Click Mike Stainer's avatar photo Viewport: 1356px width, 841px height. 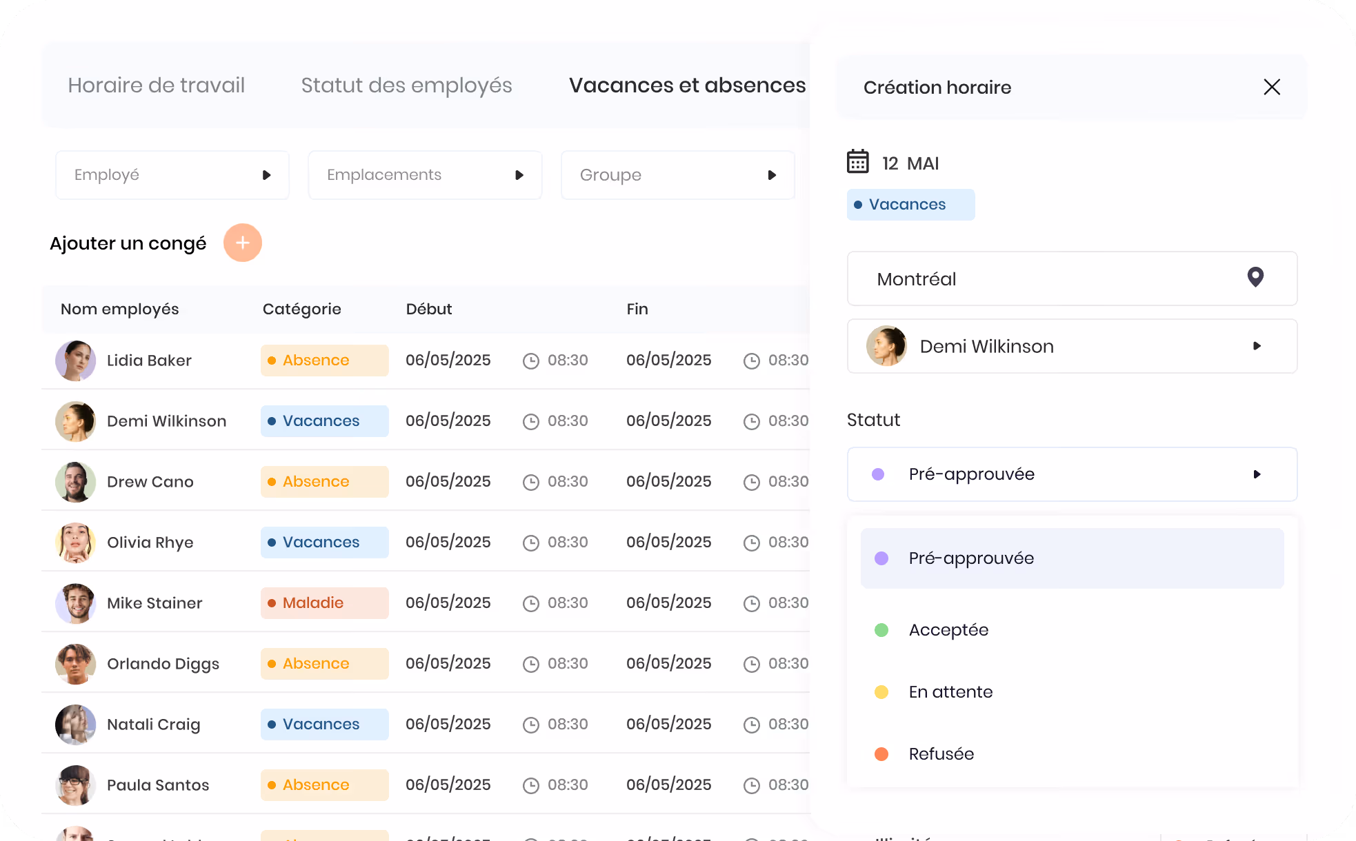click(75, 603)
